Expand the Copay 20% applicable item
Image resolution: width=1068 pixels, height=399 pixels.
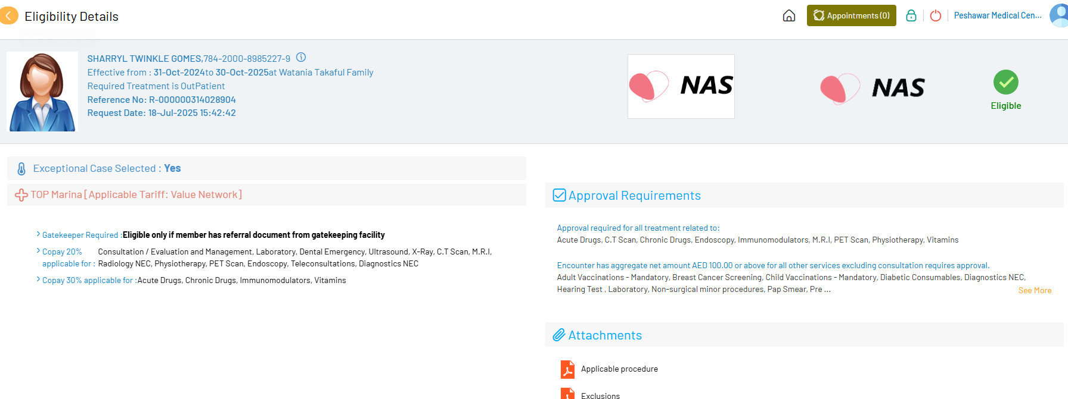[x=39, y=252]
